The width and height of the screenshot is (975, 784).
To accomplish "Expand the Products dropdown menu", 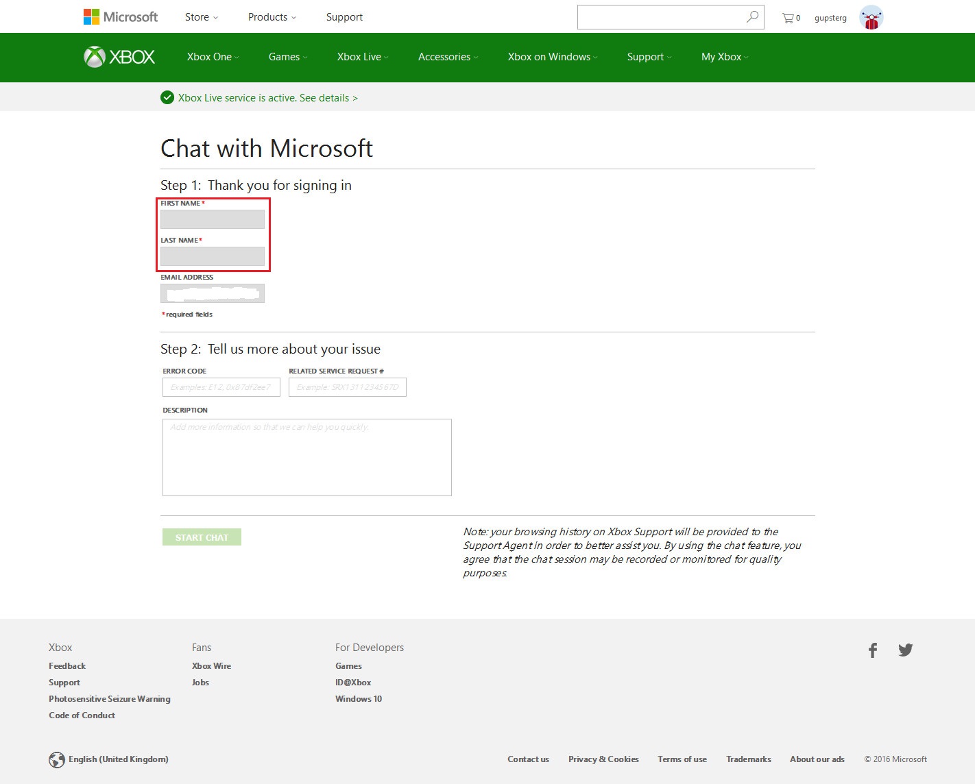I will click(x=272, y=17).
